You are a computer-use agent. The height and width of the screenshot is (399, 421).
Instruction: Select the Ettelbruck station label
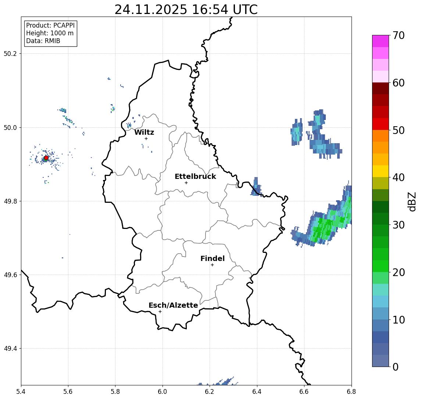coord(195,176)
